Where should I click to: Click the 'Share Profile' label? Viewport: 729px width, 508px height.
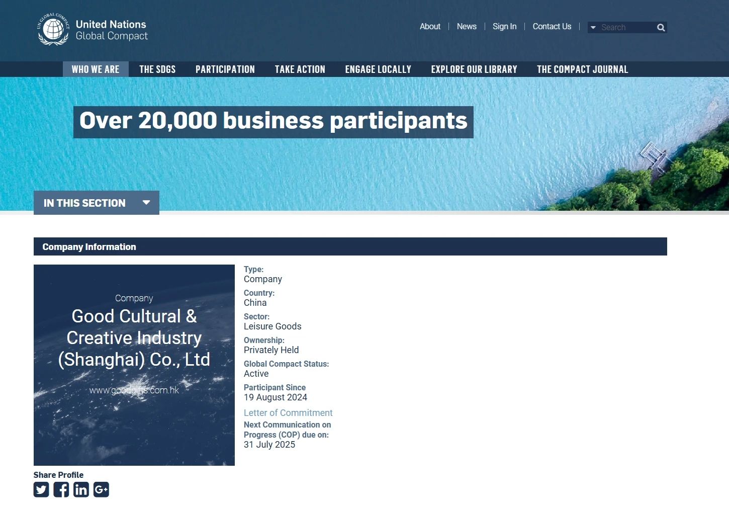coord(58,475)
